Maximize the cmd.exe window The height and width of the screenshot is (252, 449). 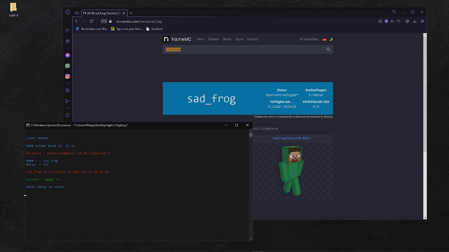236,125
